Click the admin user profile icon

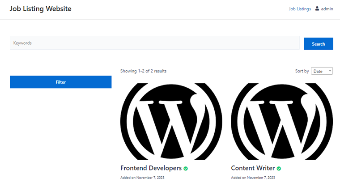[317, 8]
